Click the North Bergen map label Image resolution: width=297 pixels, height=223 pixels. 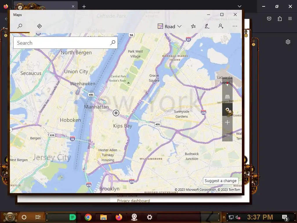click(x=76, y=53)
